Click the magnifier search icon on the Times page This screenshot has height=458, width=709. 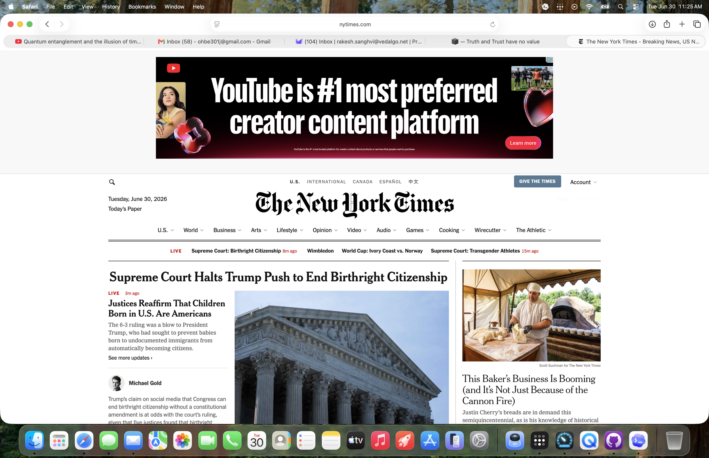click(112, 182)
